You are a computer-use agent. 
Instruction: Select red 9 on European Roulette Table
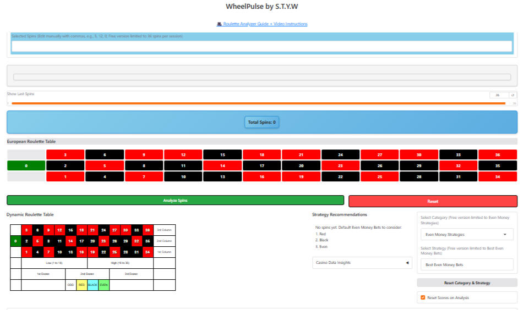click(x=144, y=154)
